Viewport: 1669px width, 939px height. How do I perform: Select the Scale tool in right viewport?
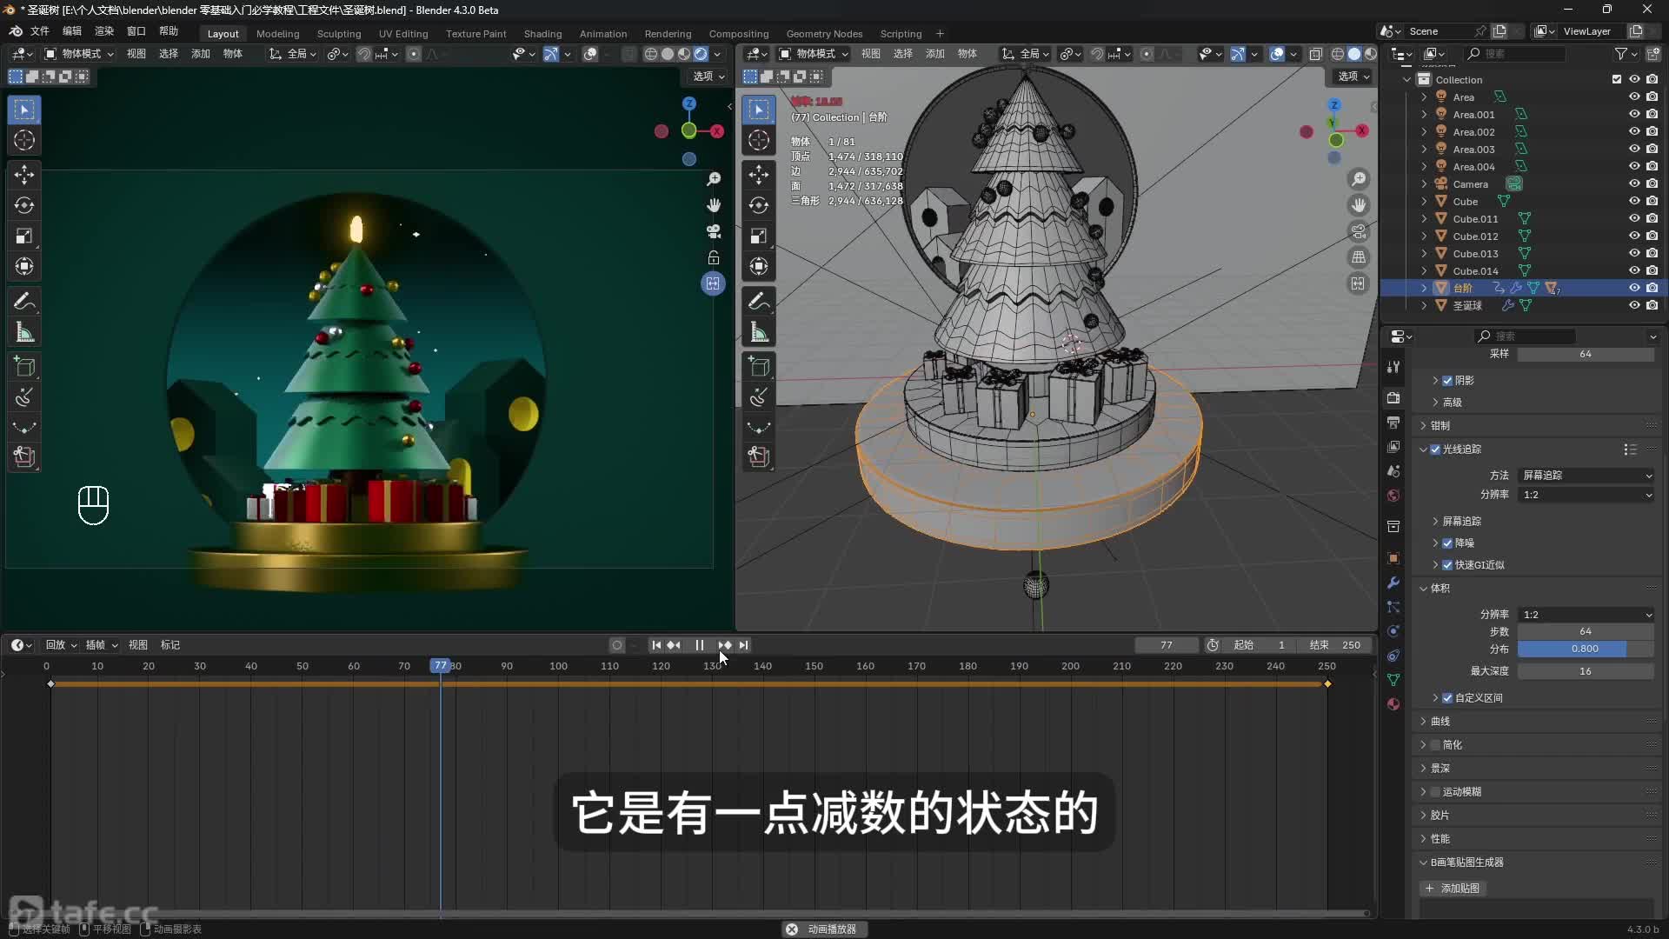(759, 236)
